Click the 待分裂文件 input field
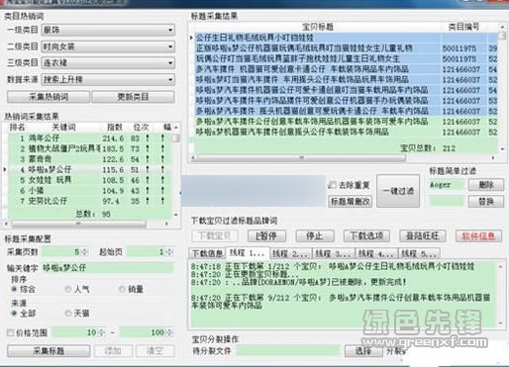The width and height of the screenshot is (509, 367). click(288, 351)
